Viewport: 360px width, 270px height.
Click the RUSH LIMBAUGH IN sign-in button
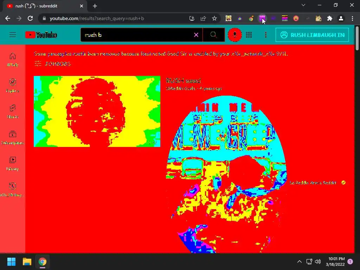click(312, 35)
